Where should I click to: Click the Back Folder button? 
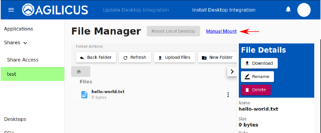pos(96,57)
